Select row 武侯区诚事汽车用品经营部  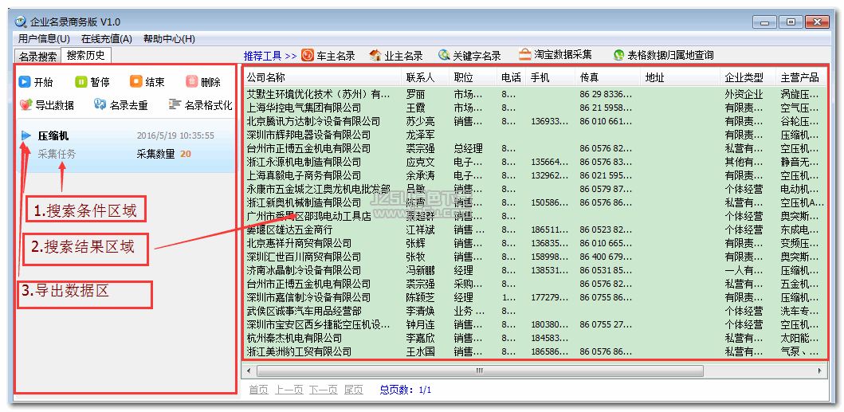pyautogui.click(x=535, y=311)
